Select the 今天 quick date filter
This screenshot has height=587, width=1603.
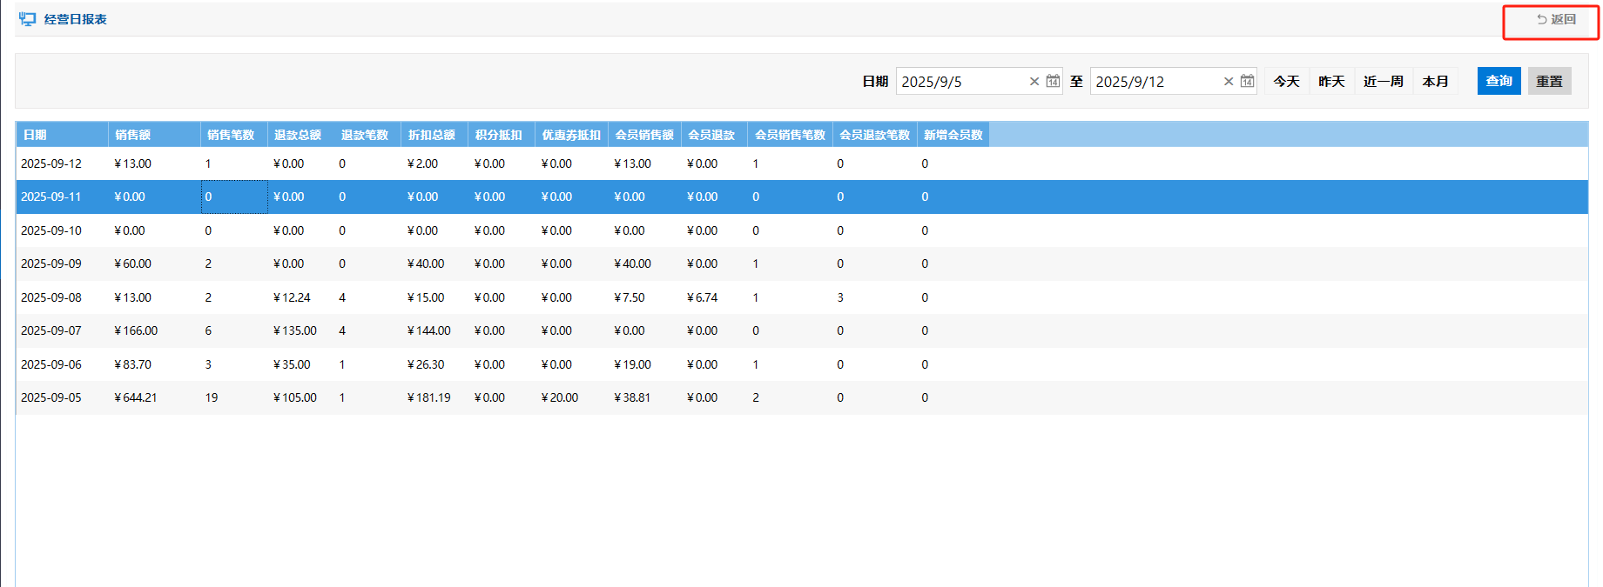click(x=1286, y=81)
